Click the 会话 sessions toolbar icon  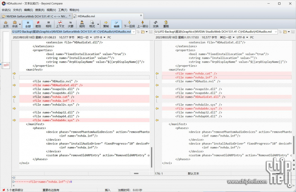click(15, 24)
